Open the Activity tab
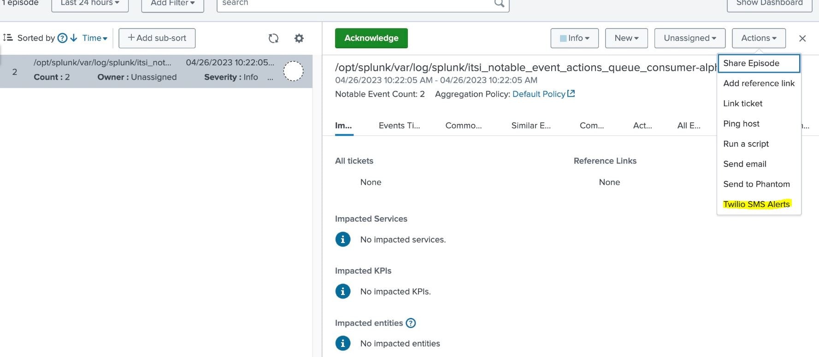 [642, 126]
